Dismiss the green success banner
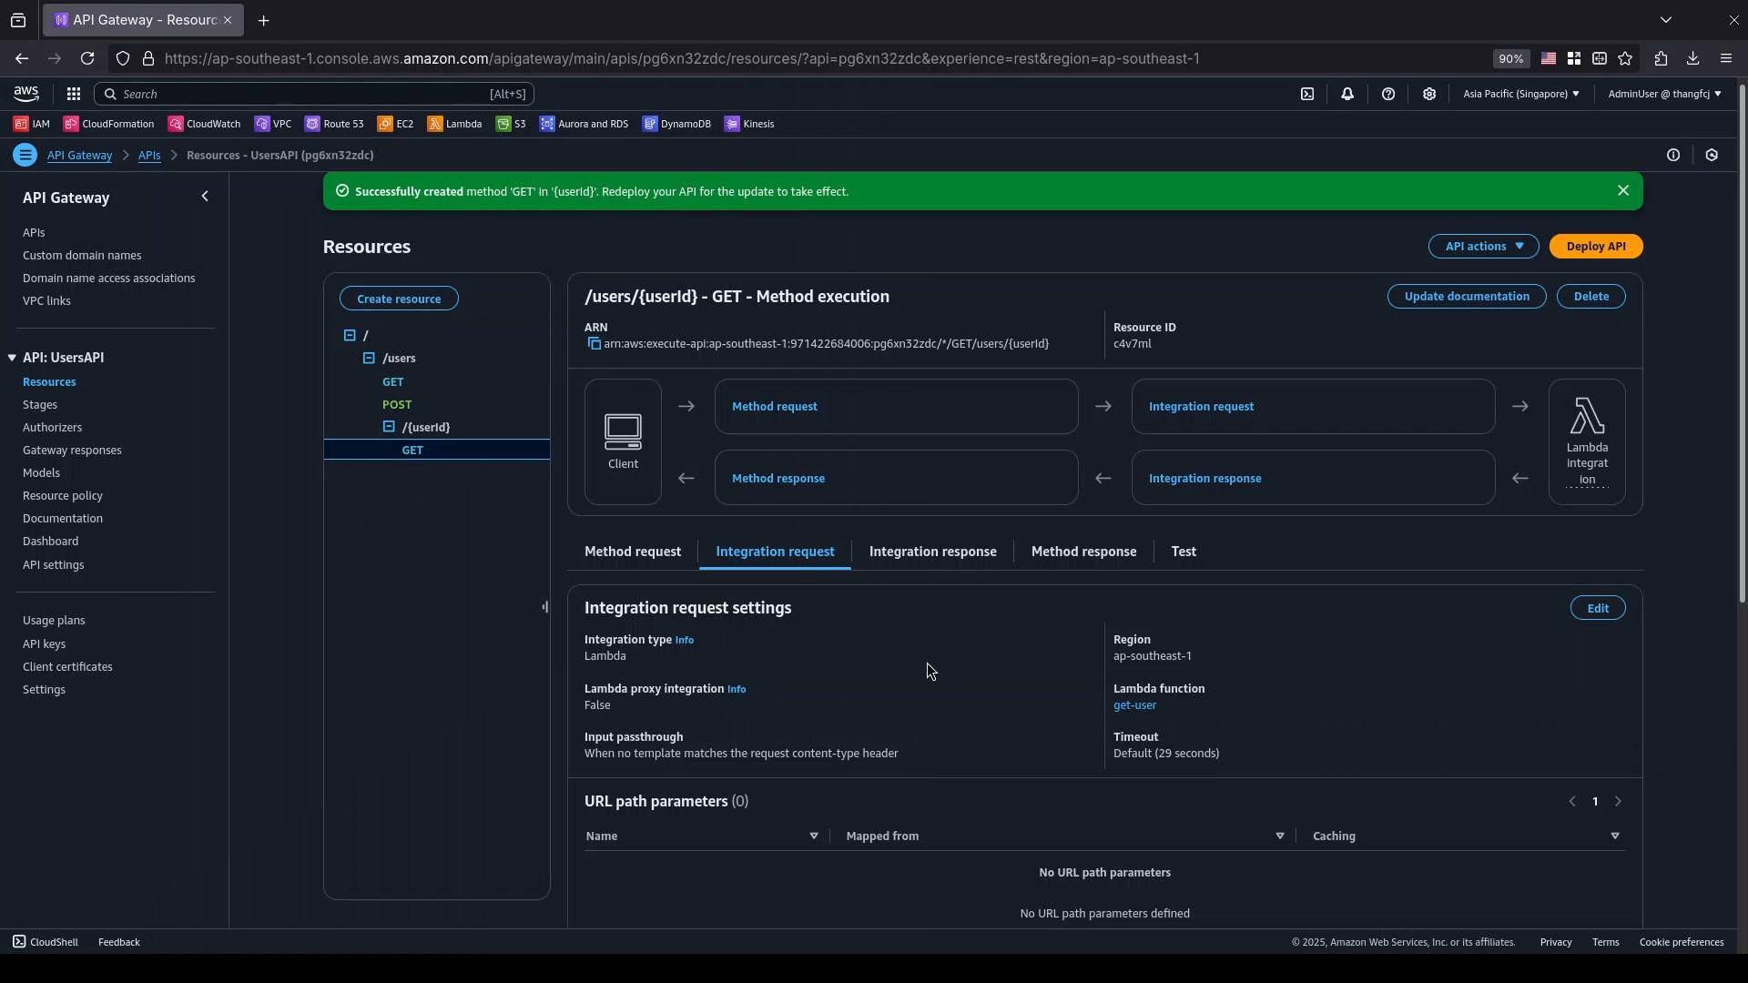Image resolution: width=1748 pixels, height=983 pixels. click(1623, 190)
